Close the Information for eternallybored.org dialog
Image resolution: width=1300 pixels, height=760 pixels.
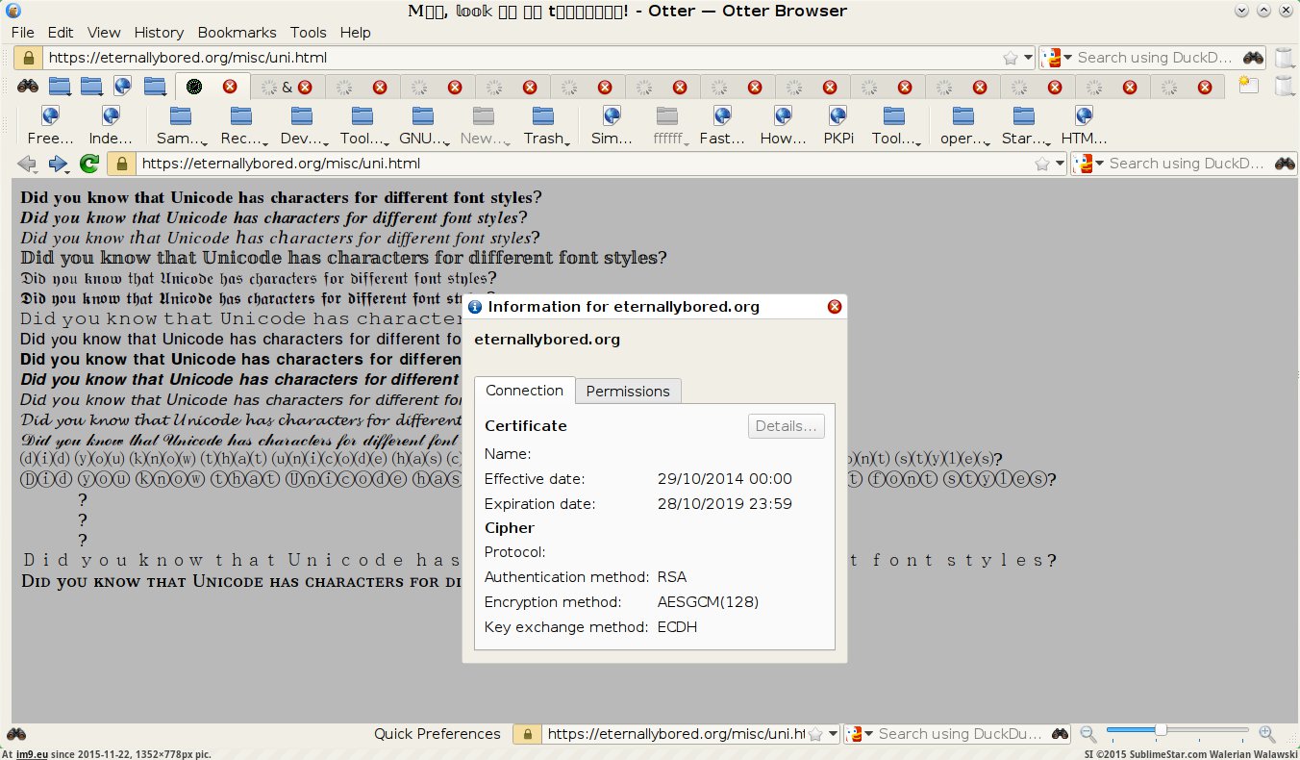[835, 307]
